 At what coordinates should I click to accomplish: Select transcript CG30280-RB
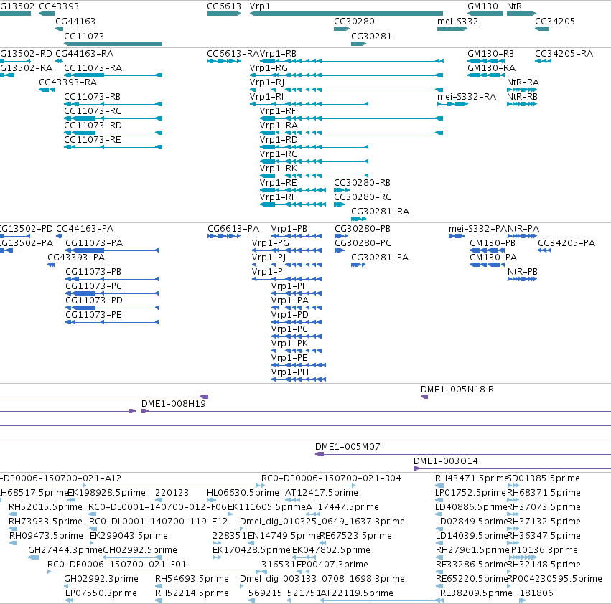(x=363, y=183)
